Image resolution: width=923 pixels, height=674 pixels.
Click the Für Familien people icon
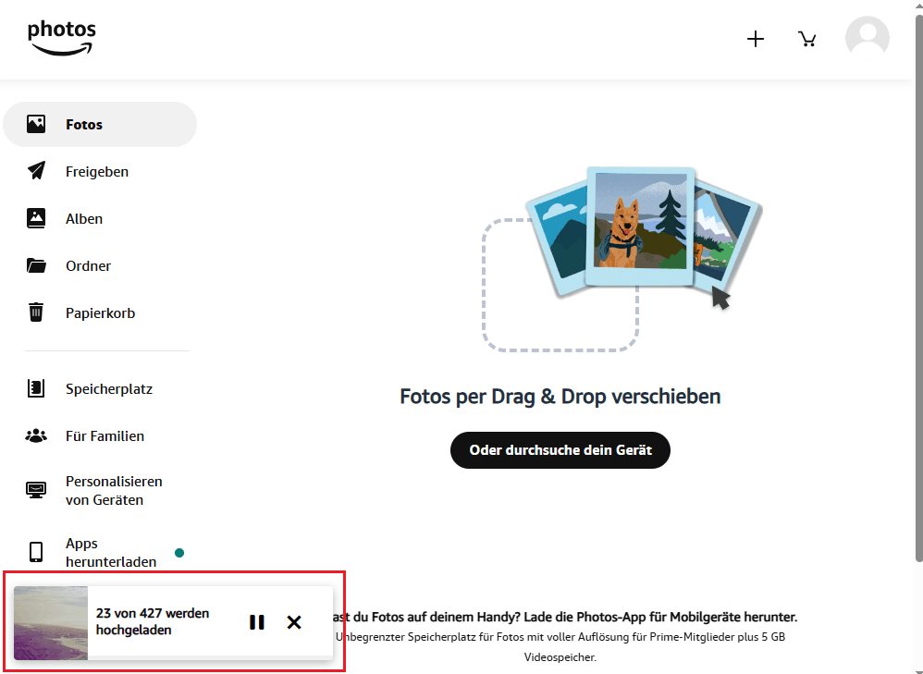tap(36, 435)
